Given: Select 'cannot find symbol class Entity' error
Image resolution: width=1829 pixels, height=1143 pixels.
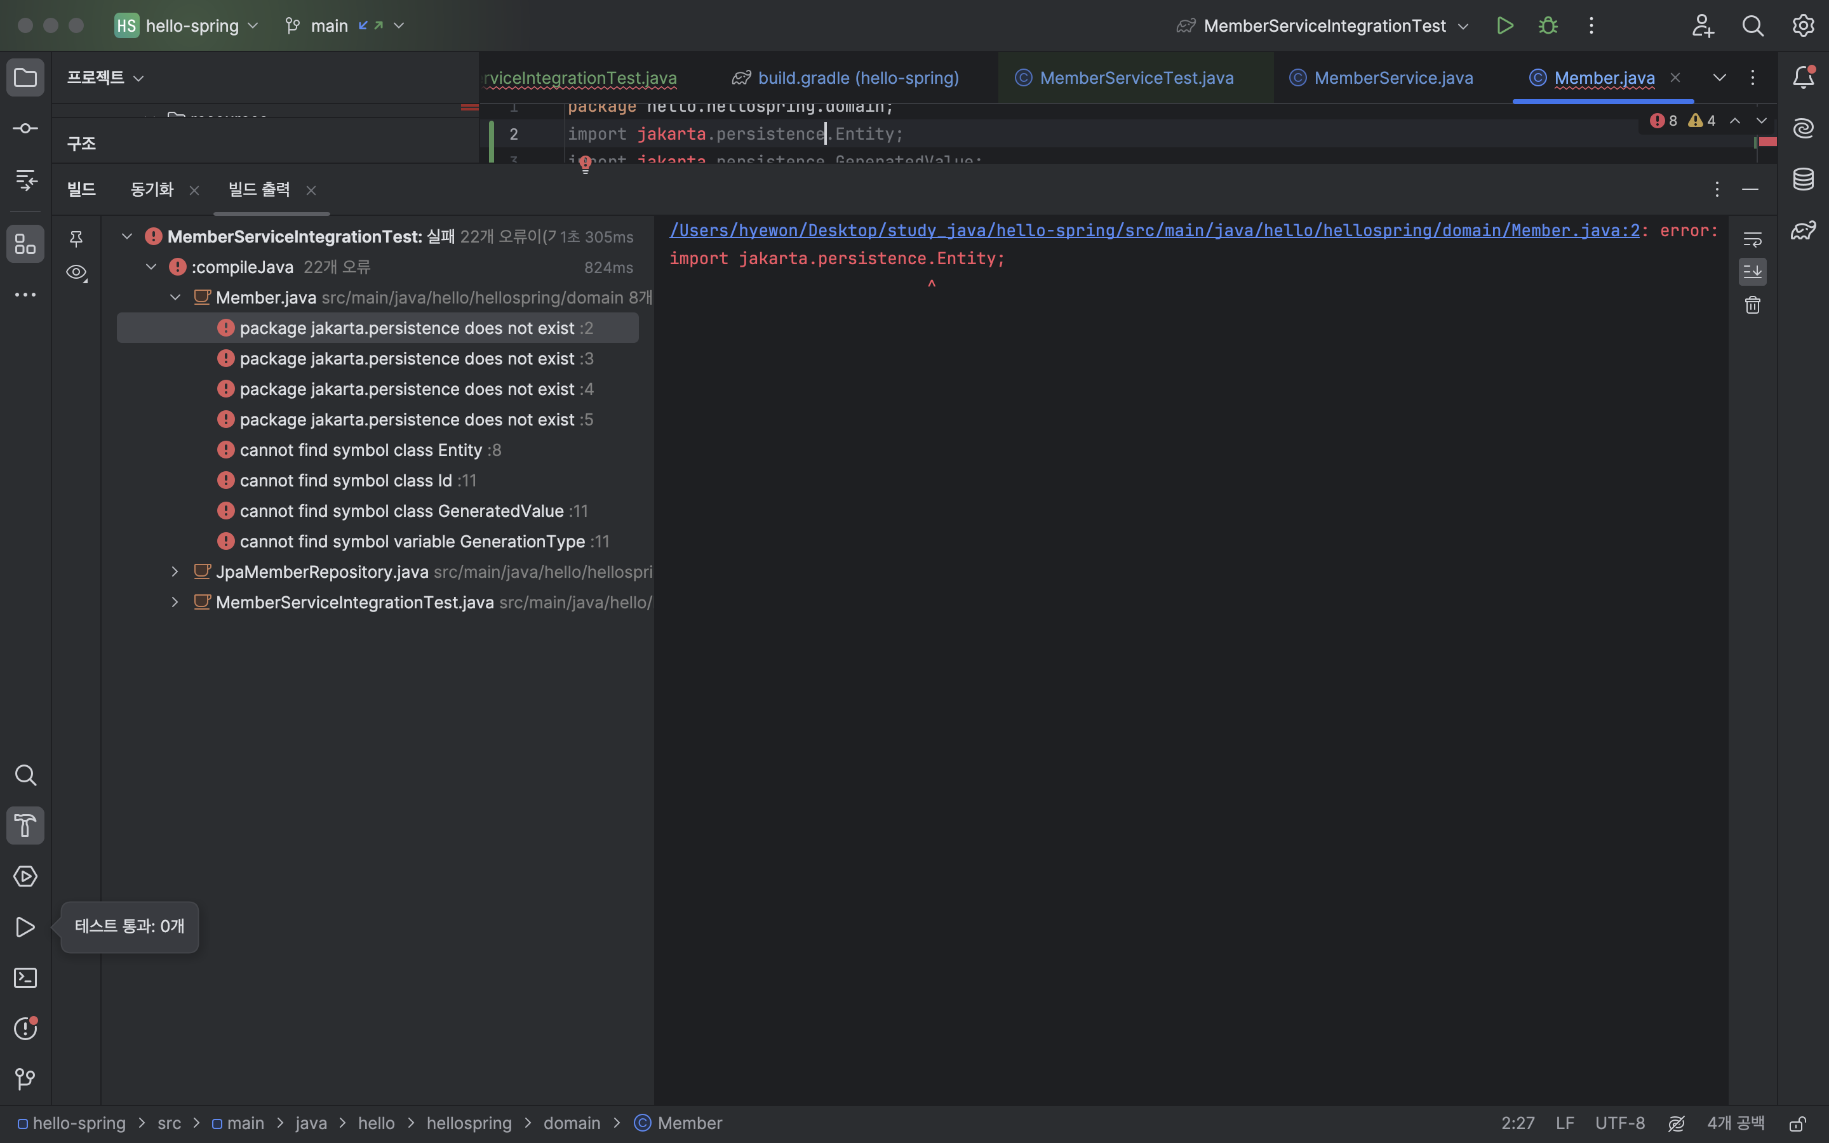Looking at the screenshot, I should click(378, 450).
